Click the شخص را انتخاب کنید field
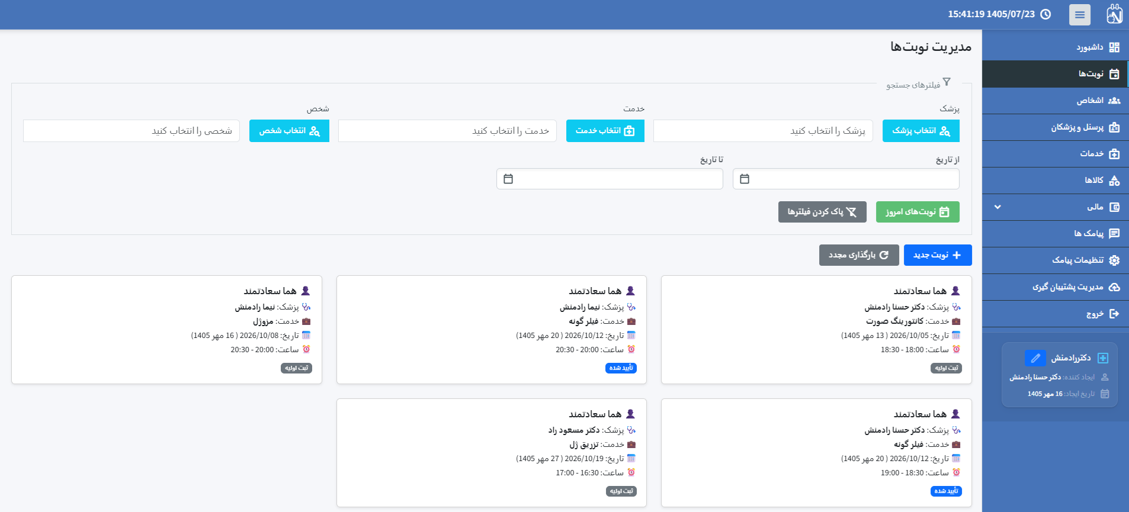 (131, 131)
